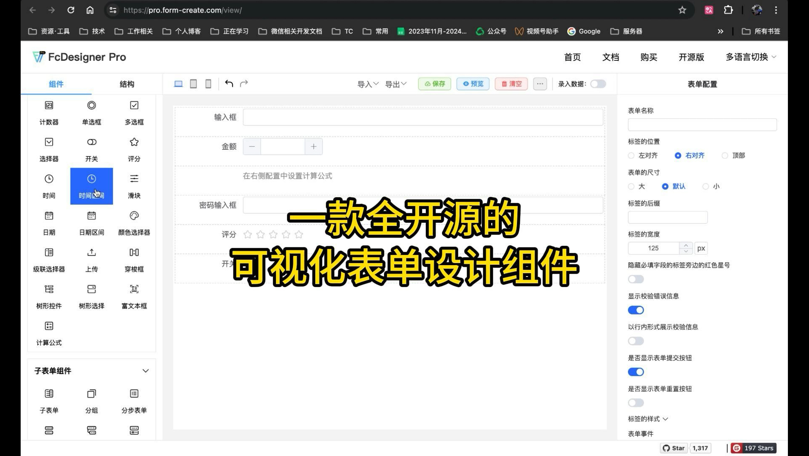Undo the last design action

[x=229, y=83]
